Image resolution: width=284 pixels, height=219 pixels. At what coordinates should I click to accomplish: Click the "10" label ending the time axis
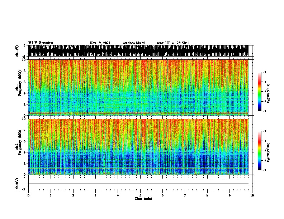252,195
